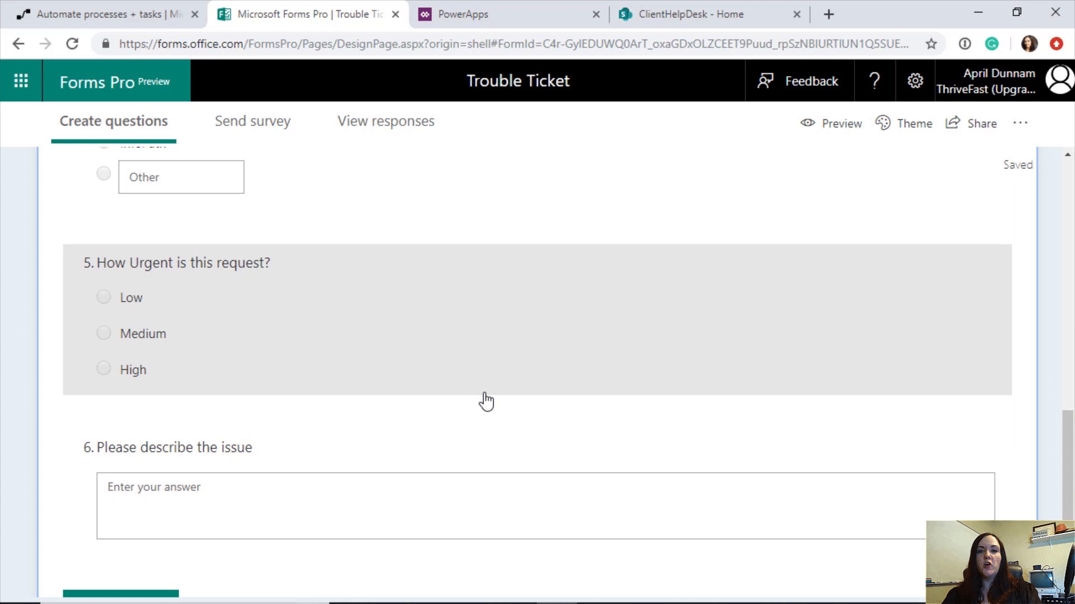Open the Settings gear icon

pyautogui.click(x=915, y=81)
